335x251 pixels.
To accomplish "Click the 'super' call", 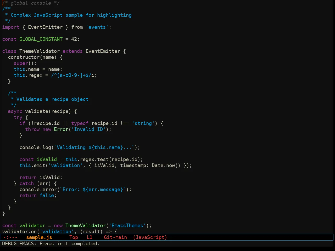I will click(21, 63).
